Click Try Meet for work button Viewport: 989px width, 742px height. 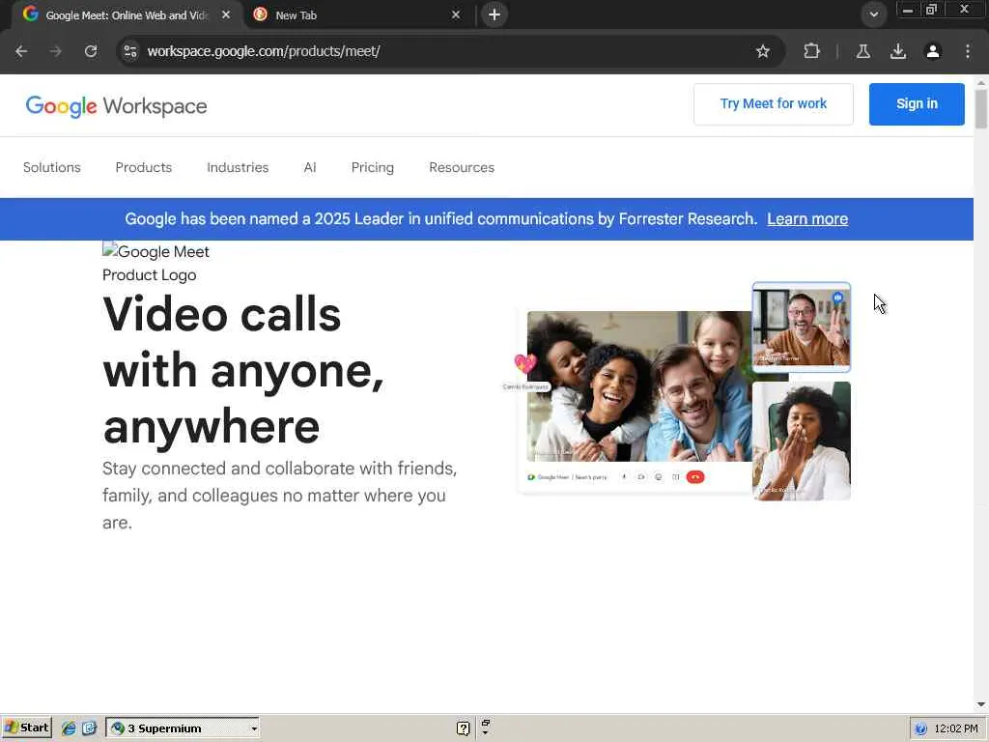(774, 104)
